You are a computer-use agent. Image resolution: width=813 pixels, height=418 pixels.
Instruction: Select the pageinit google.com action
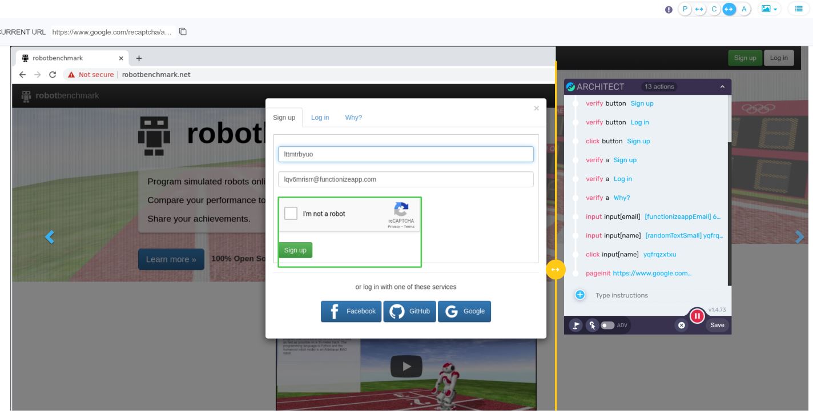point(639,274)
